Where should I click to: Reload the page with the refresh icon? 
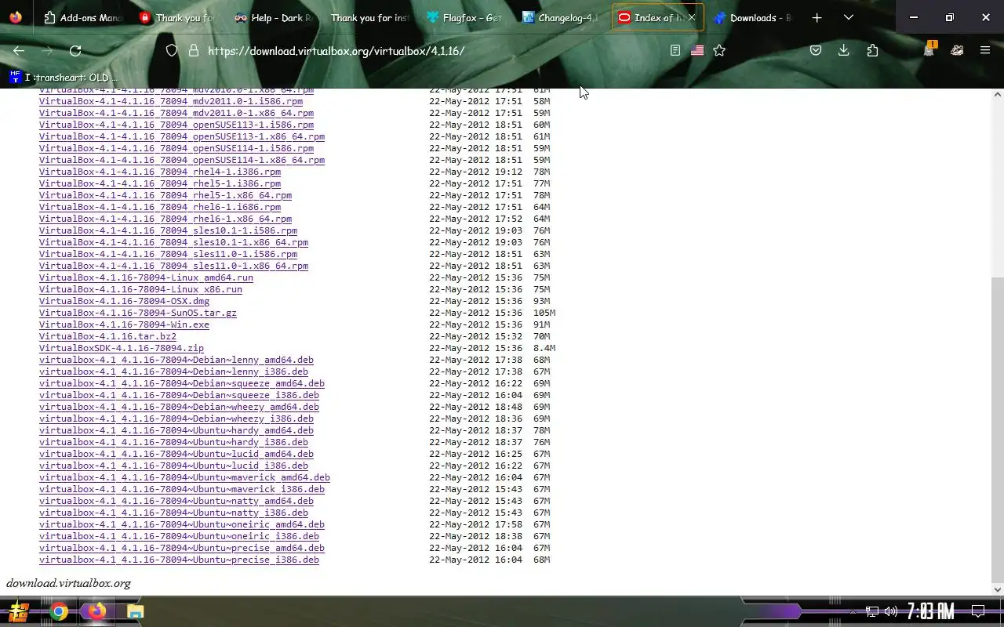click(x=75, y=50)
